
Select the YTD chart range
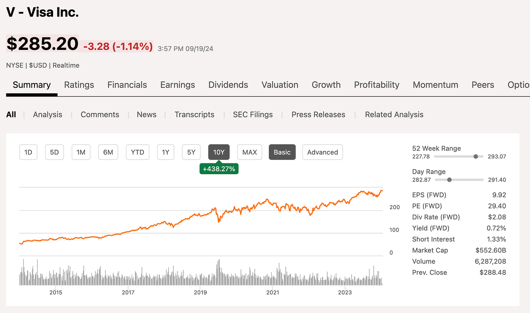pyautogui.click(x=138, y=152)
